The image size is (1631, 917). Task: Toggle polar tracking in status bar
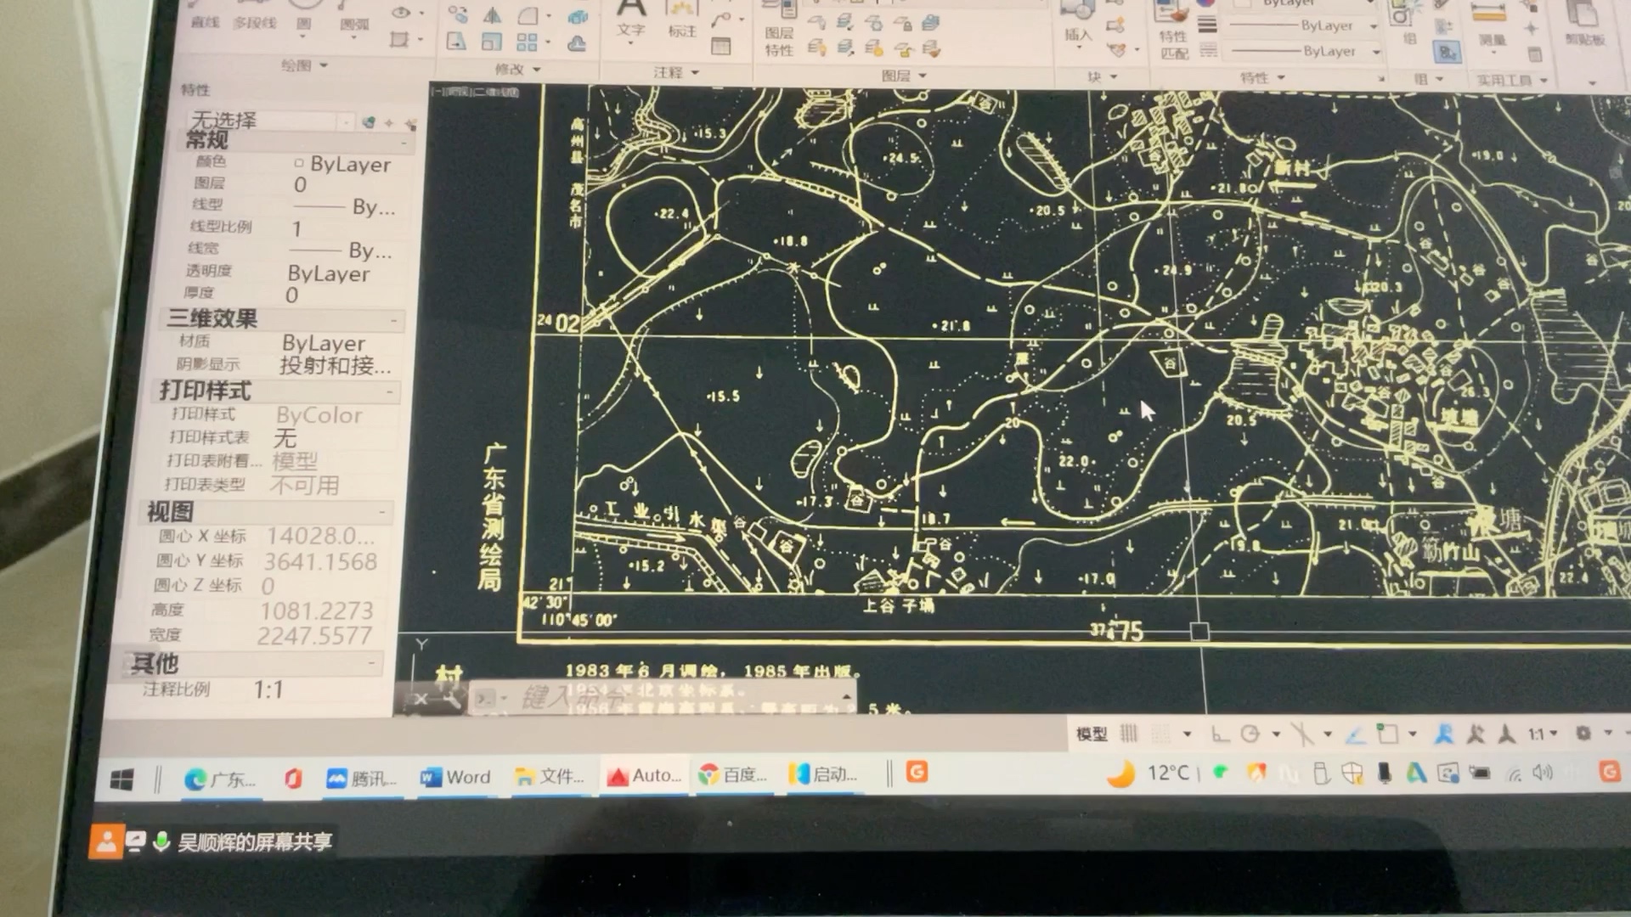1250,734
